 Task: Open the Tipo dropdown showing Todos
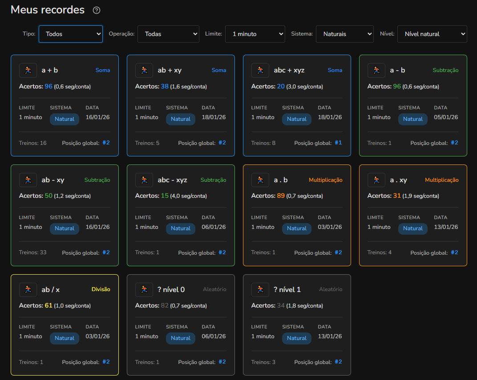click(71, 34)
